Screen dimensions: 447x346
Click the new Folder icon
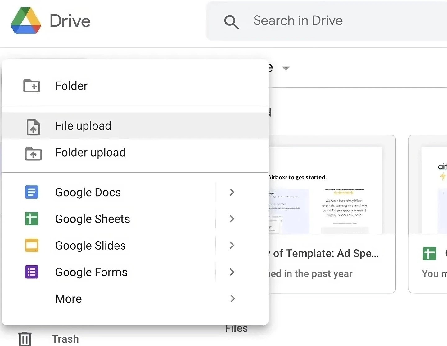click(32, 86)
